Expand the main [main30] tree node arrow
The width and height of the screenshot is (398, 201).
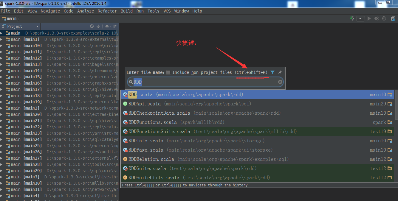pos(2,183)
